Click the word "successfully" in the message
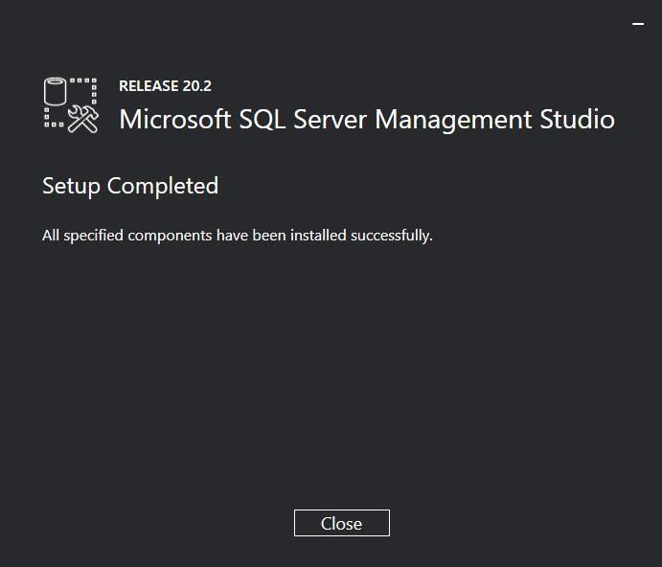 pyautogui.click(x=393, y=235)
